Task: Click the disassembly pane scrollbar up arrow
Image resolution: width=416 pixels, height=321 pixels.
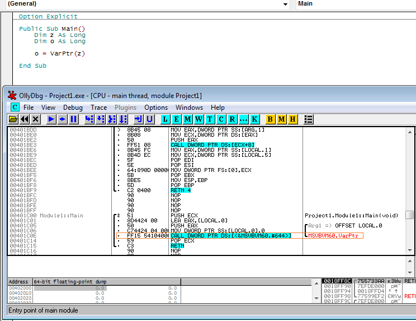Action: pos(410,131)
